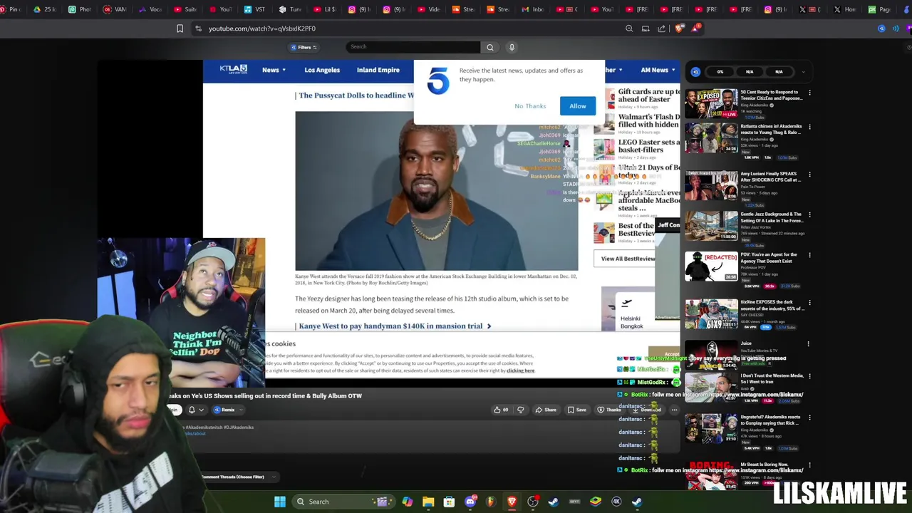Open '50 Cent Ready to Respond' video thumbnail
The width and height of the screenshot is (912, 513).
(x=711, y=103)
